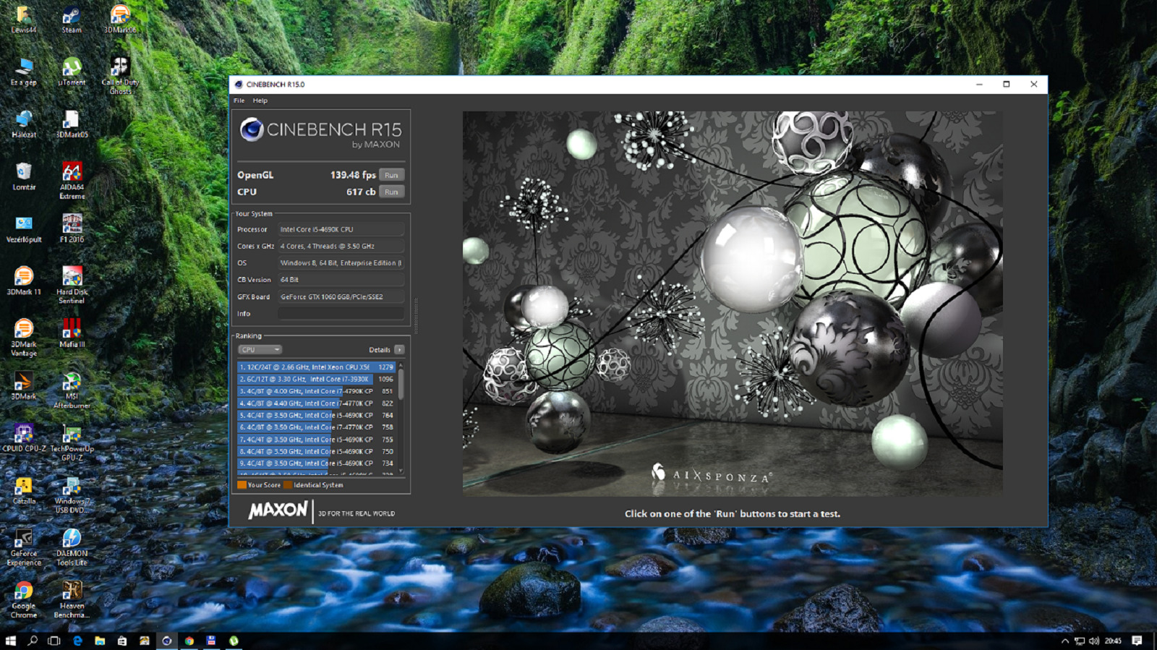
Task: Open 3DMark Vantage desktop icon
Action: (x=24, y=338)
